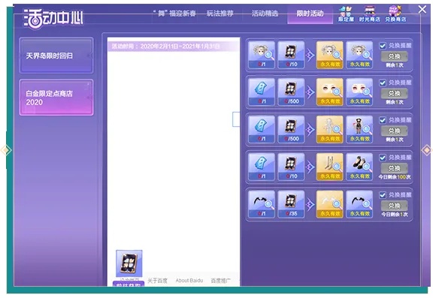Open the 限定屋 shop icon
This screenshot has height=298, width=433.
346,14
